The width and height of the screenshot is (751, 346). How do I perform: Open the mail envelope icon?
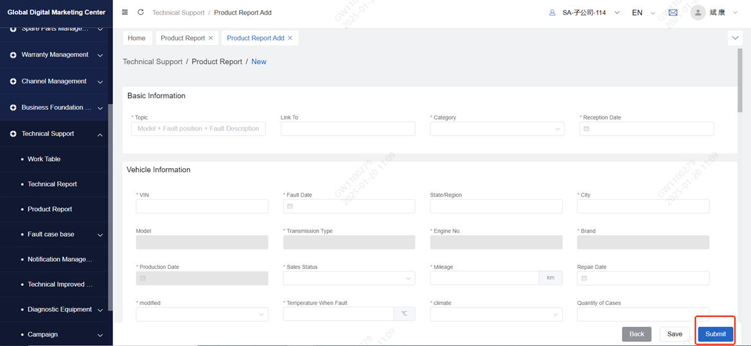673,12
